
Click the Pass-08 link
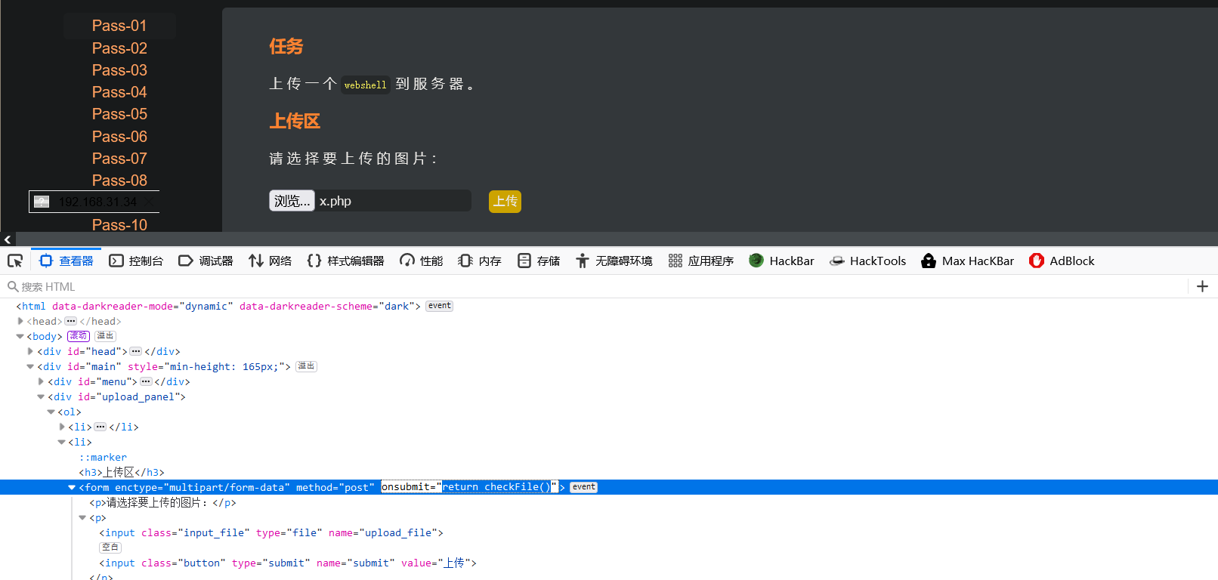(x=119, y=180)
